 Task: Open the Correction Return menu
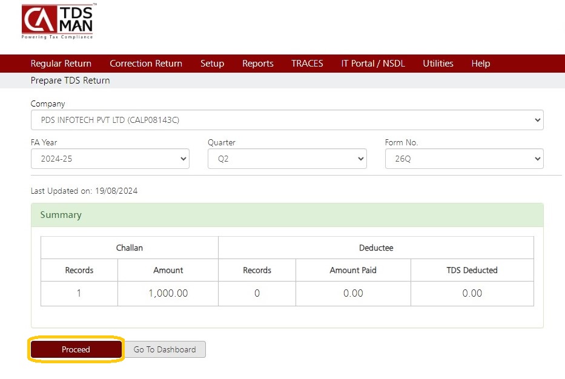coord(146,64)
